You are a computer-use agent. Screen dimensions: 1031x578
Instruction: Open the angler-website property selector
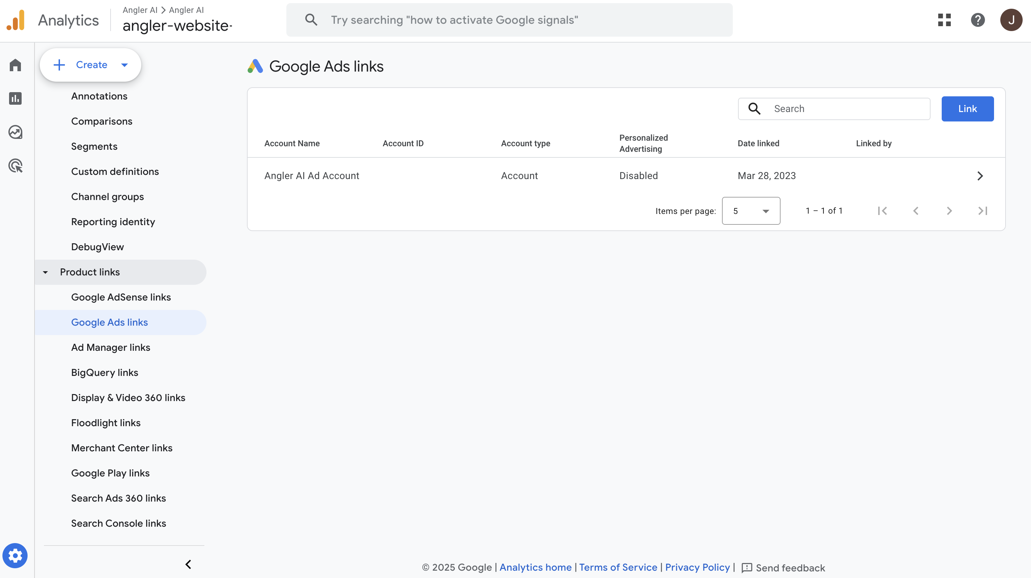[177, 25]
